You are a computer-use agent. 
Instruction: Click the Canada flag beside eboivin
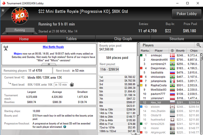pyautogui.click(x=172, y=107)
